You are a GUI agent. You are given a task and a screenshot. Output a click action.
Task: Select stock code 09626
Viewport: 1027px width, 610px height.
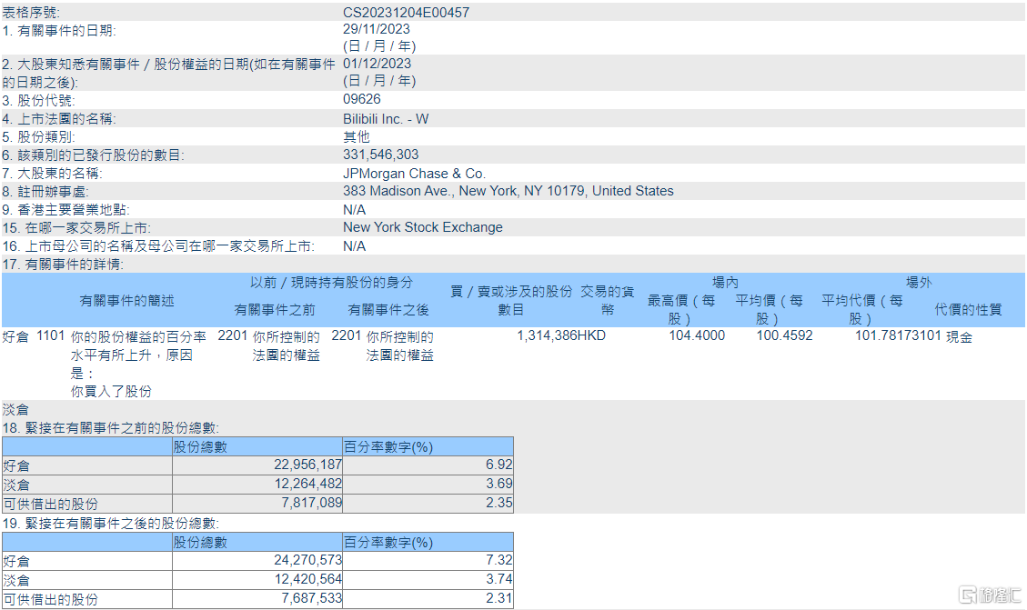click(x=361, y=99)
